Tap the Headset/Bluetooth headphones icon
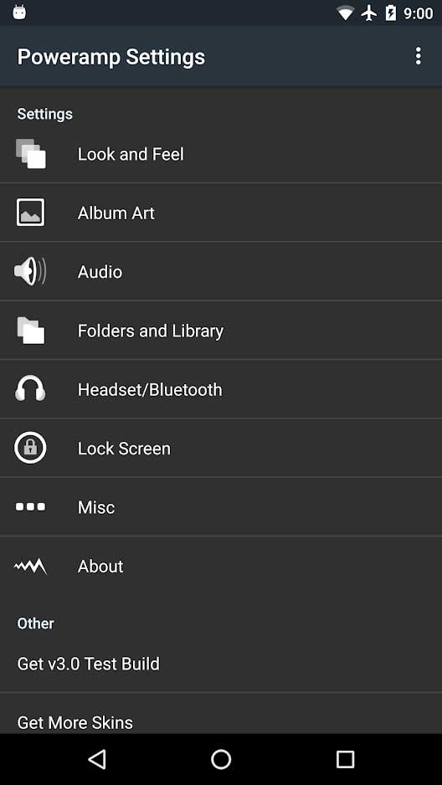The height and width of the screenshot is (785, 442). [x=30, y=388]
